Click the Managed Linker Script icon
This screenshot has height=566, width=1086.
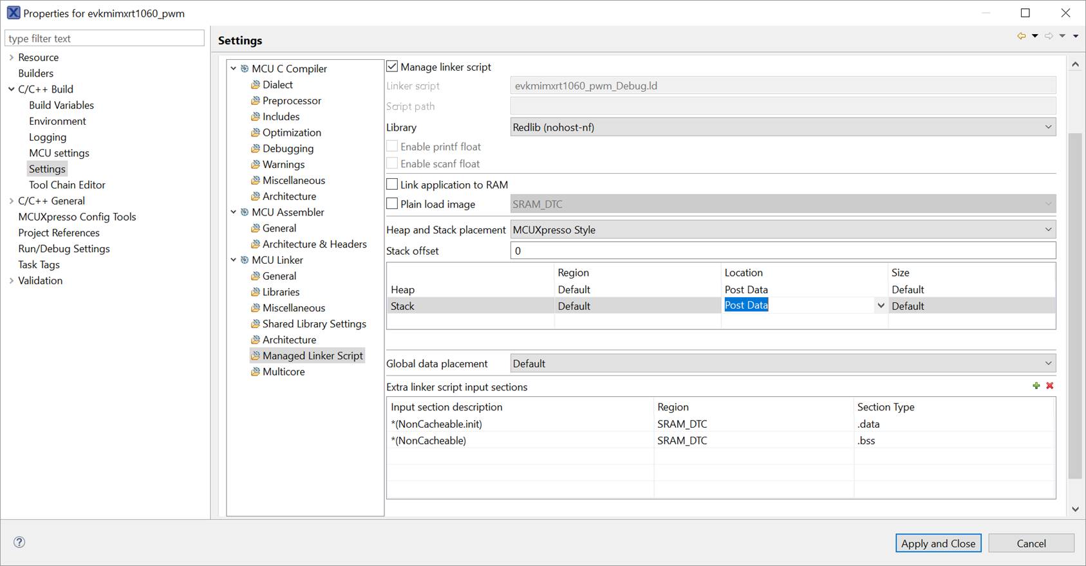256,356
